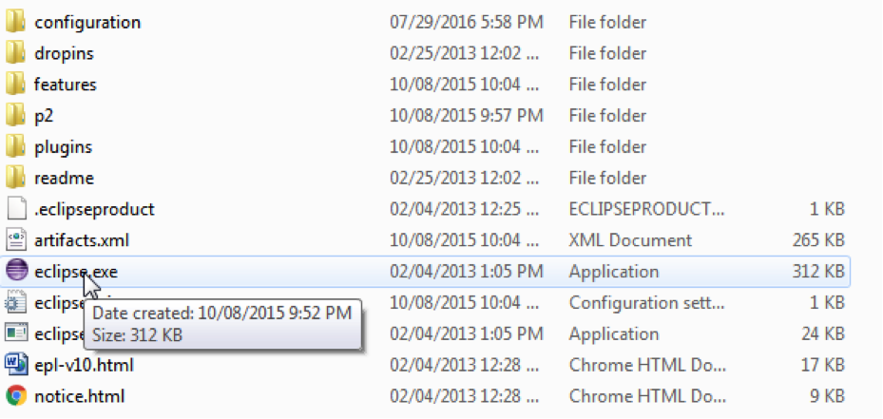Select the purple eclipse.exe application icon
Image resolution: width=883 pixels, height=419 pixels.
click(x=16, y=272)
